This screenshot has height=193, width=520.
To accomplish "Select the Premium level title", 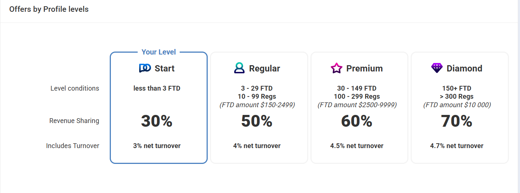I will 364,69.
